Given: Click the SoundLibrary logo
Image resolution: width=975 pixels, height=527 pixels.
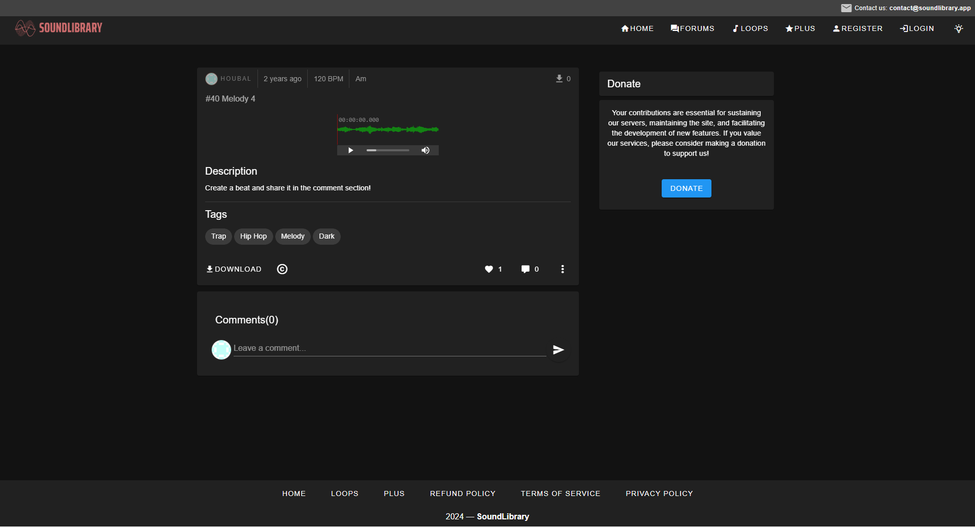Looking at the screenshot, I should [59, 28].
